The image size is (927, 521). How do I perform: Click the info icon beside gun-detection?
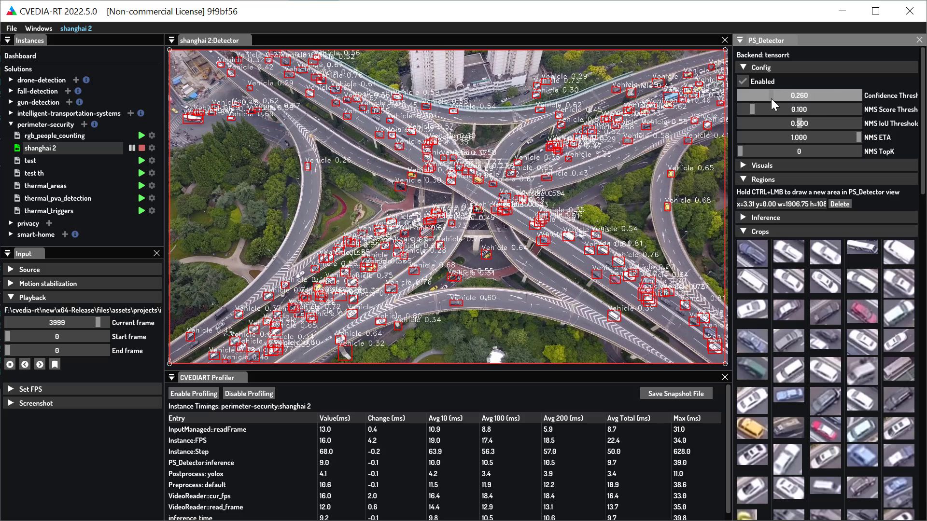79,102
